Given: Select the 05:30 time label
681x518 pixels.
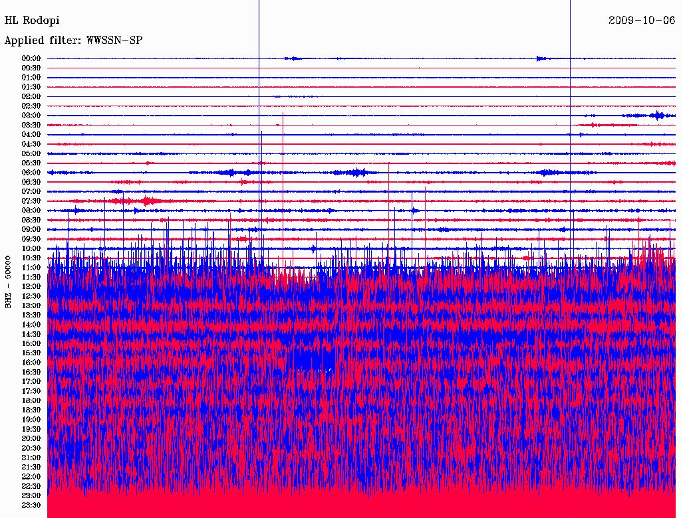Looking at the screenshot, I should pyautogui.click(x=31, y=163).
